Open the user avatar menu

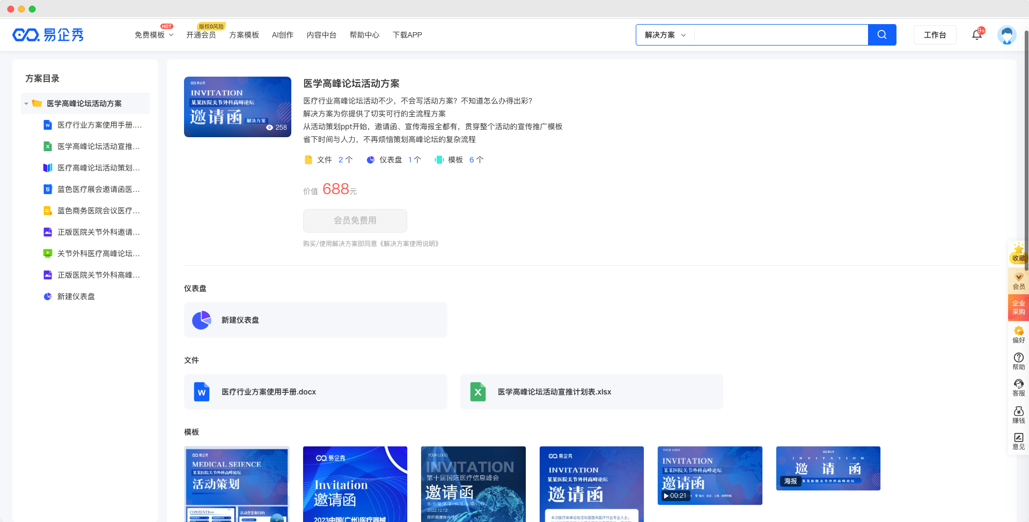tap(1007, 35)
